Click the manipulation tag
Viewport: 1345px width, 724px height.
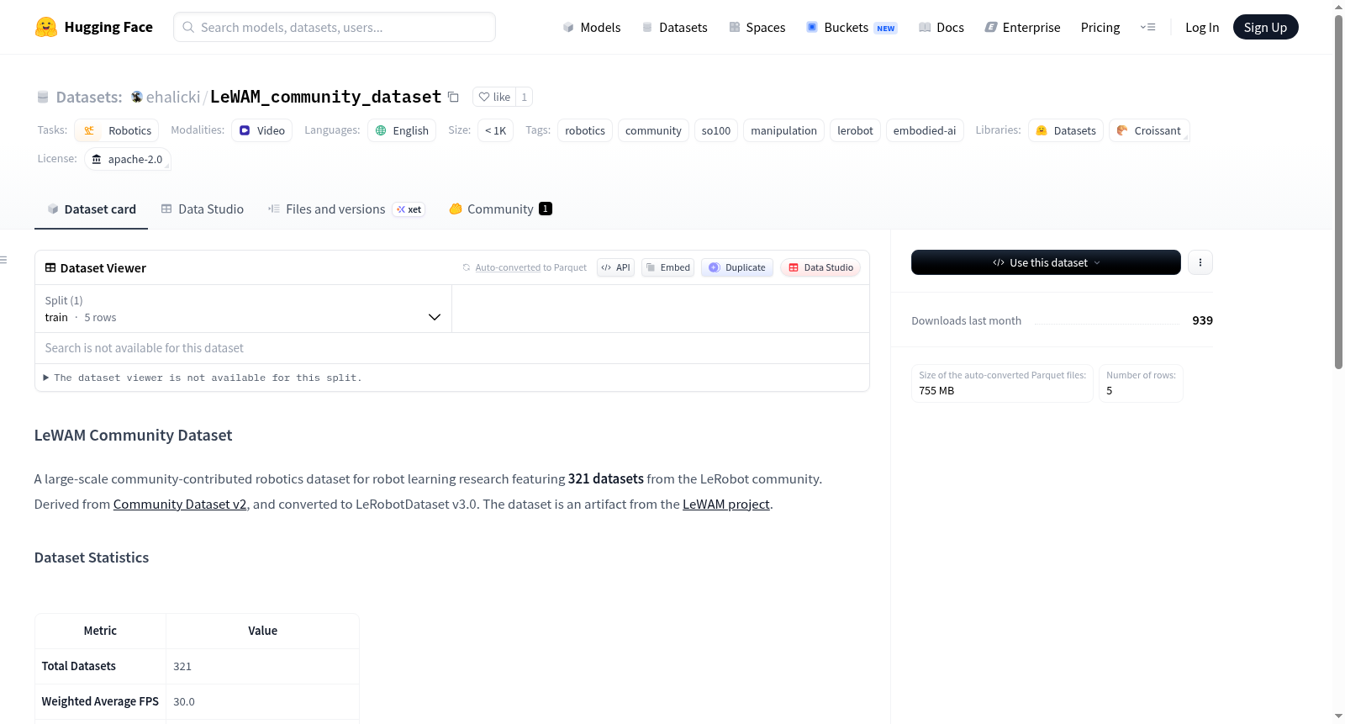pyautogui.click(x=783, y=130)
